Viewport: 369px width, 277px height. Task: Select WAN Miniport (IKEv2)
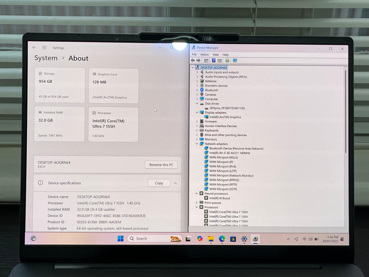[224, 157]
